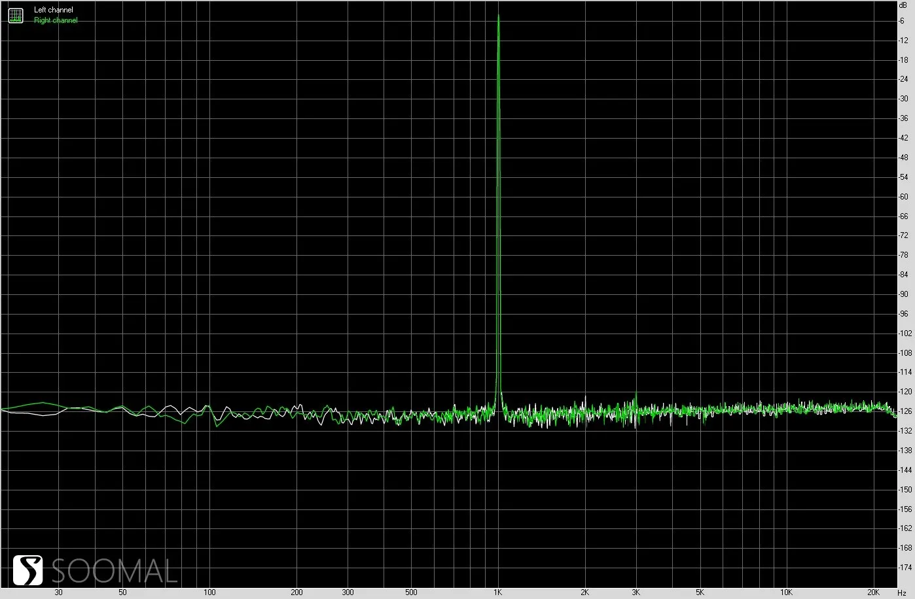Click the "-120" dB axis label
Screen dimensions: 915x599
point(905,392)
